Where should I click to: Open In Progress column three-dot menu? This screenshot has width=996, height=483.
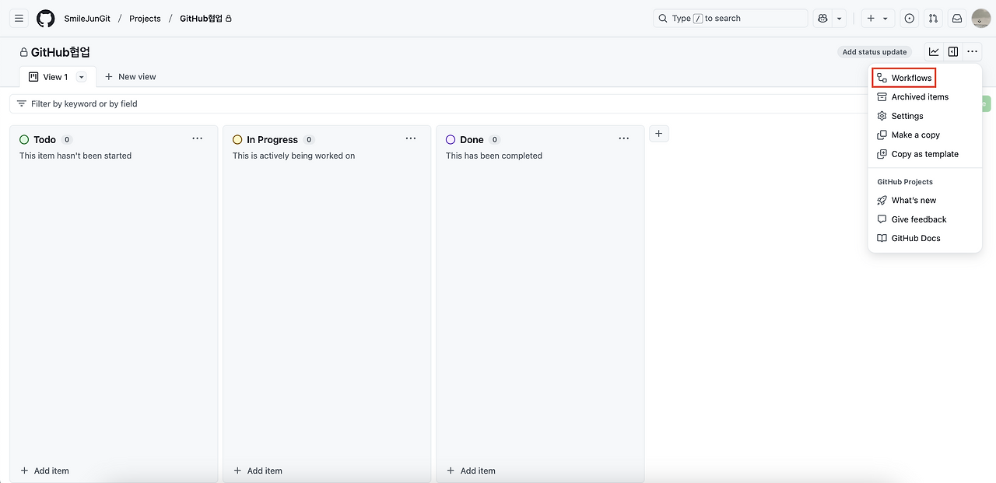pos(411,138)
